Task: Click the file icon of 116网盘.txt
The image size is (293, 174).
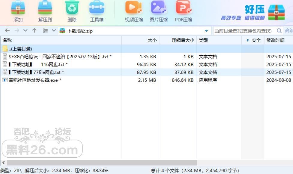Action: [5, 65]
